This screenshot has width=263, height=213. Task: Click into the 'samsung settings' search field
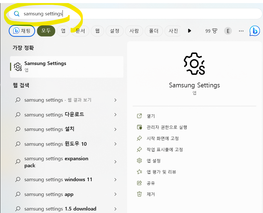[x=135, y=14]
